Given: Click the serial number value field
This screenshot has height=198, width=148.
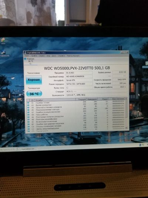Looking at the screenshot, I should 79,77.
